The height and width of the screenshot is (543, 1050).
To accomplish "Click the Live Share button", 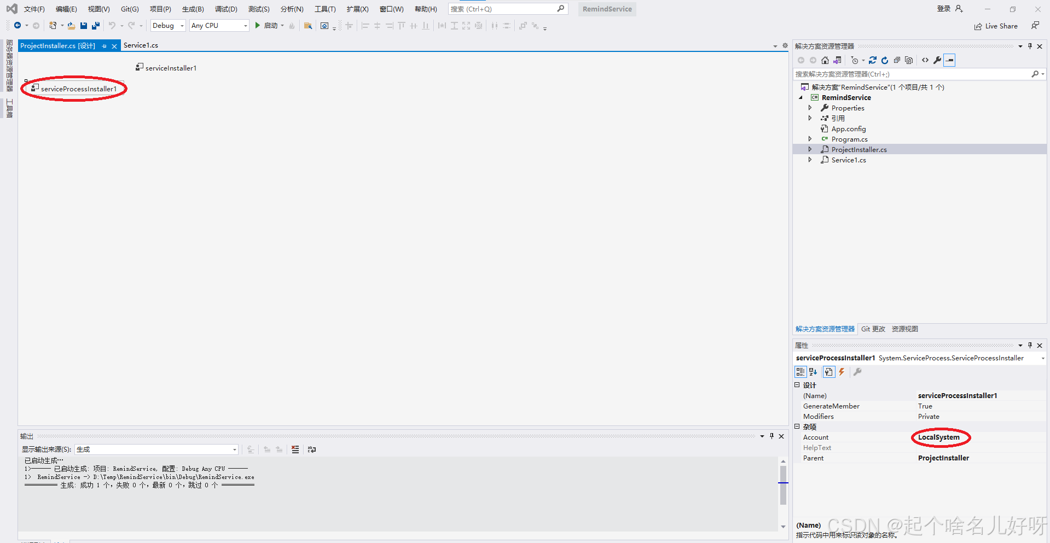I will pyautogui.click(x=996, y=26).
